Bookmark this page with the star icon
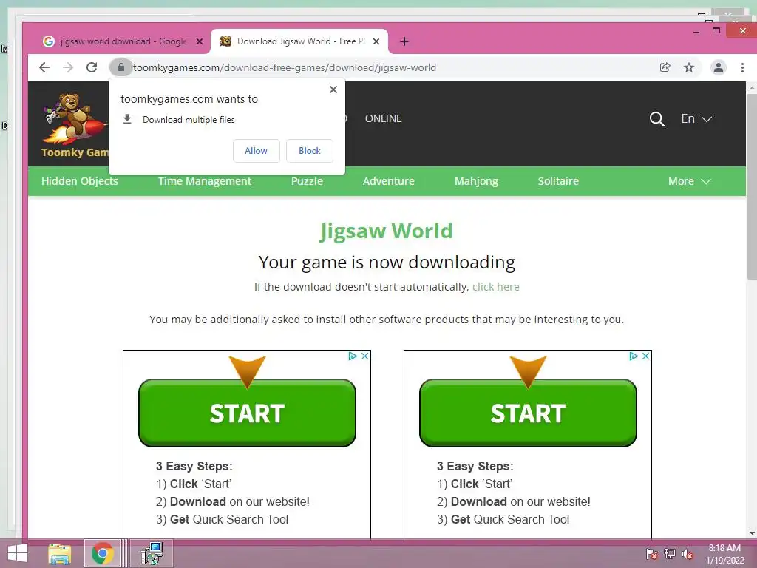Image resolution: width=757 pixels, height=568 pixels. point(689,67)
